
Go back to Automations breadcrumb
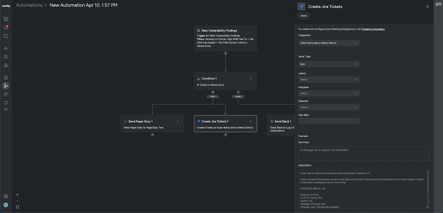coord(29,5)
